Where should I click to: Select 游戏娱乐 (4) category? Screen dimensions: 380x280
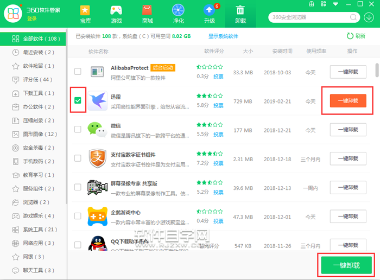tap(33, 216)
